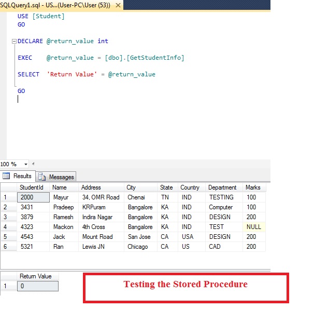This screenshot has height=309, width=314.
Task: Click the State column header
Action: pos(167,187)
